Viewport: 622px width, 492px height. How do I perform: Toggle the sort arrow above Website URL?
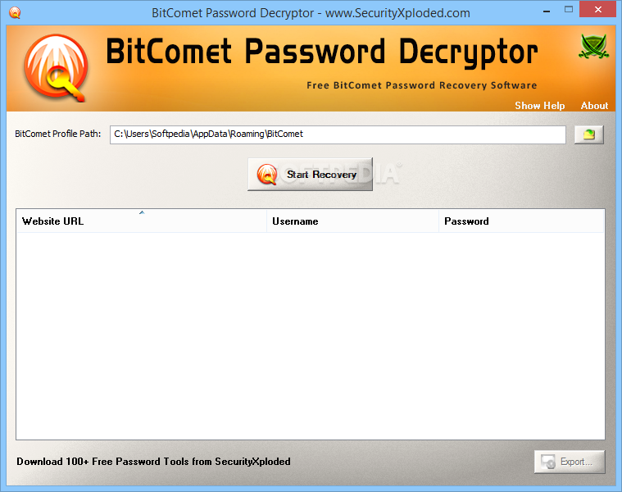[142, 212]
